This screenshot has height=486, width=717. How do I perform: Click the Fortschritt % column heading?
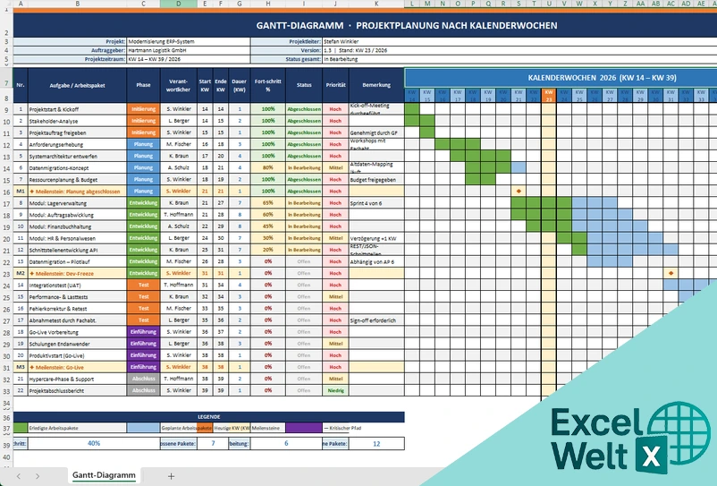tap(267, 85)
